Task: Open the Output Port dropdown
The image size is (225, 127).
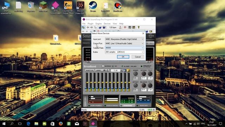Action: [x=124, y=43]
